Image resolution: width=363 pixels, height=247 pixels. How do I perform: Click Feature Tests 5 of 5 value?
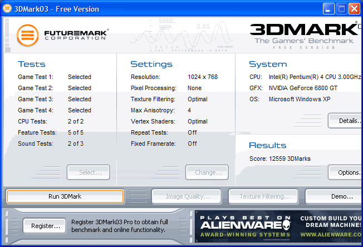pyautogui.click(x=76, y=132)
